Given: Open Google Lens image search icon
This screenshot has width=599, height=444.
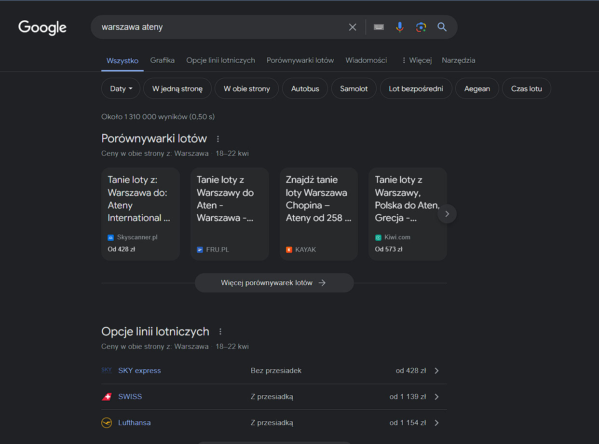Looking at the screenshot, I should (421, 27).
